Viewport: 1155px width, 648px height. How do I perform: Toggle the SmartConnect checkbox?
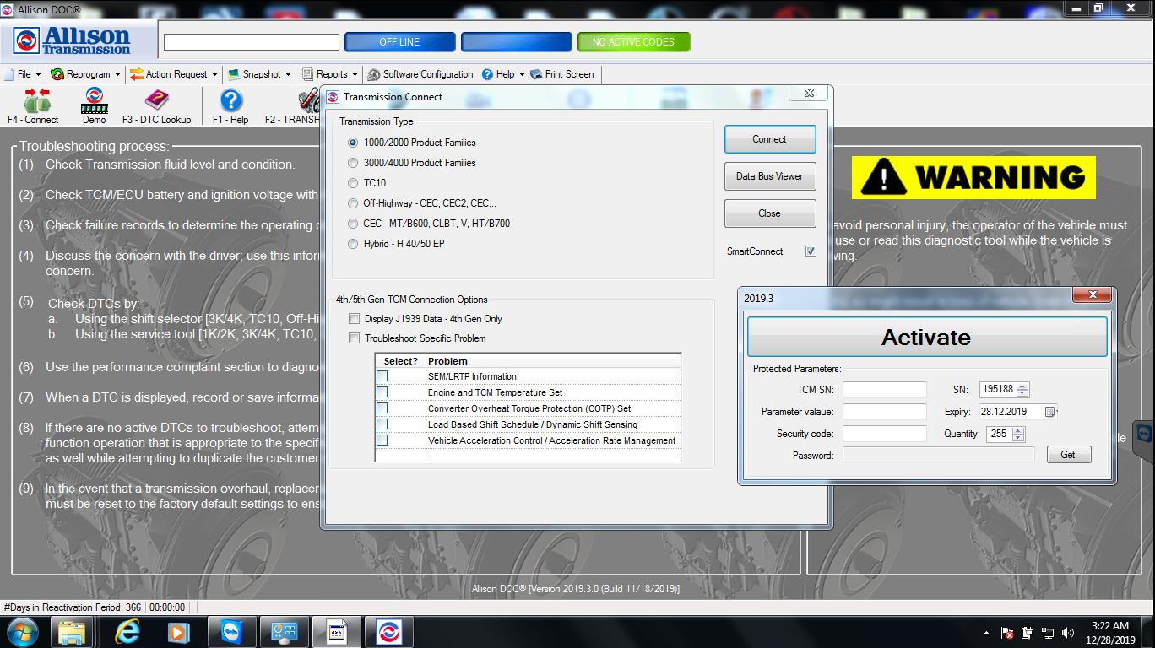[811, 251]
